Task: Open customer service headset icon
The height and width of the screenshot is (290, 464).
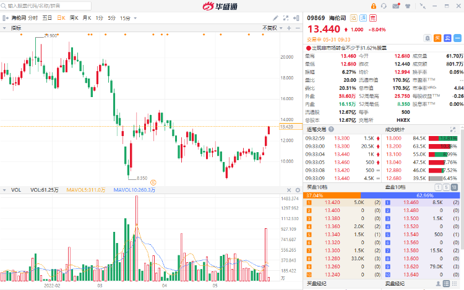Action: [x=384, y=6]
